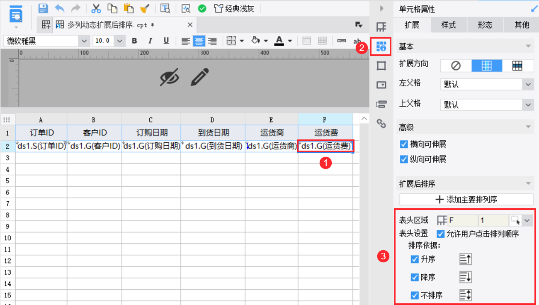Switch to the 其他 tab
The height and width of the screenshot is (305, 539).
[522, 25]
